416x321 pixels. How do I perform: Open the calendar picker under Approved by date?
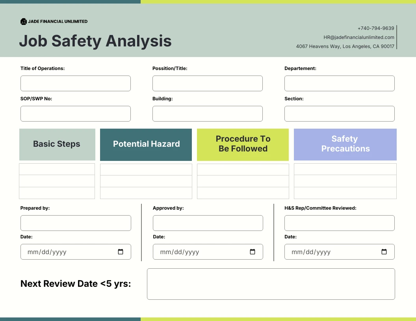click(252, 252)
